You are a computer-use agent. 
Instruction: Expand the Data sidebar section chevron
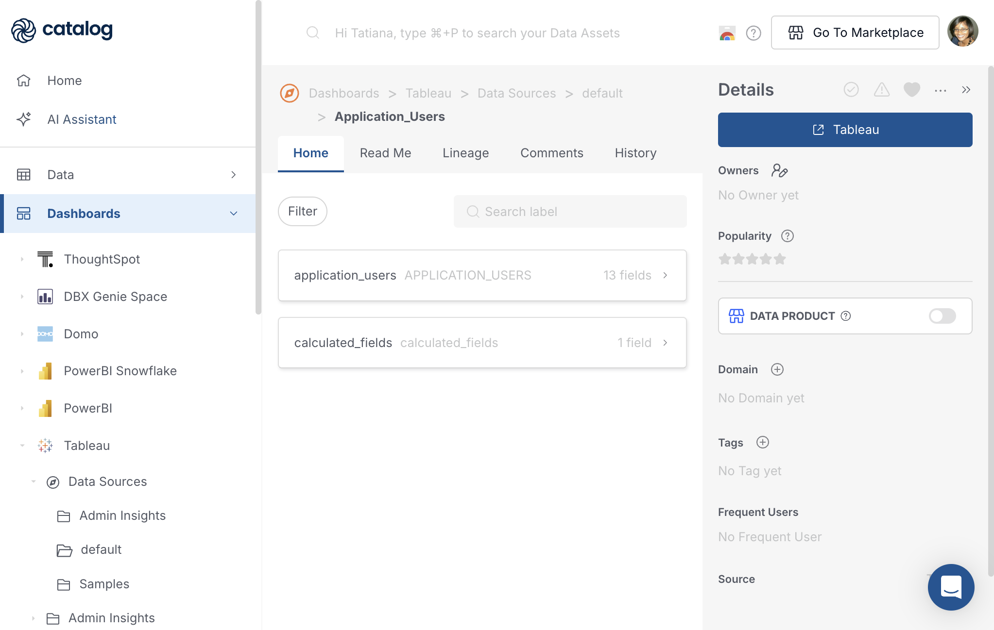tap(234, 175)
